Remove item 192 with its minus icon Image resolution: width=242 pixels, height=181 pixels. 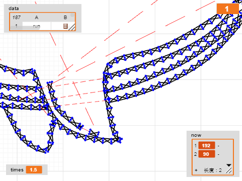218,146
